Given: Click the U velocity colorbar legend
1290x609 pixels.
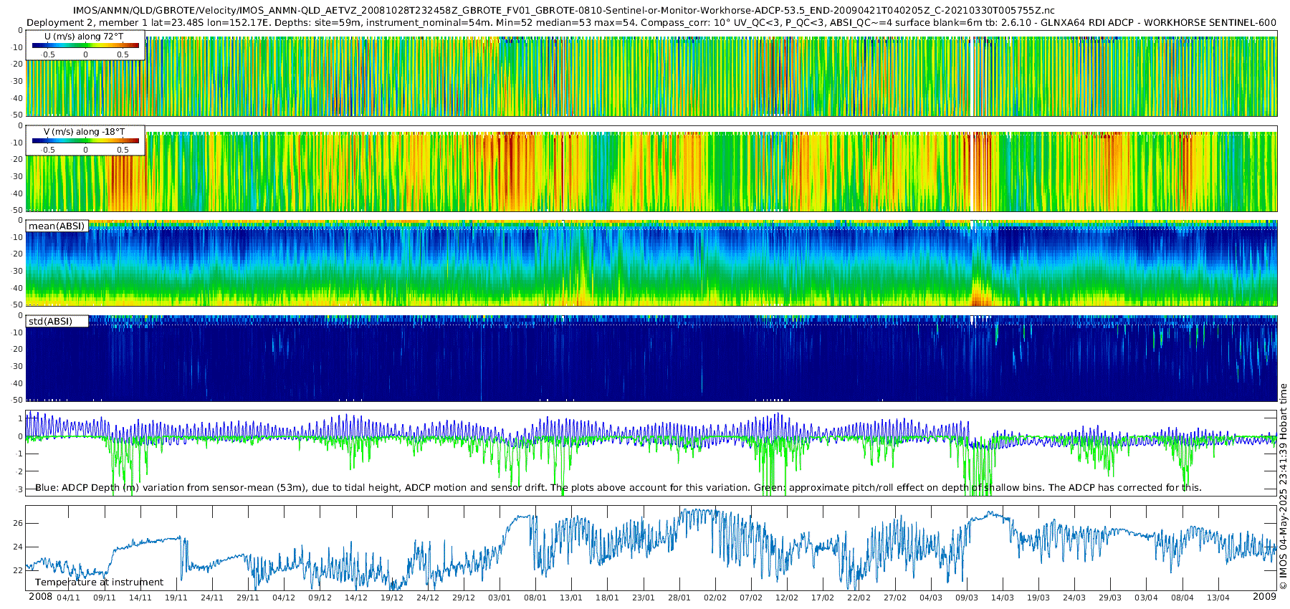Looking at the screenshot, I should tap(85, 45).
